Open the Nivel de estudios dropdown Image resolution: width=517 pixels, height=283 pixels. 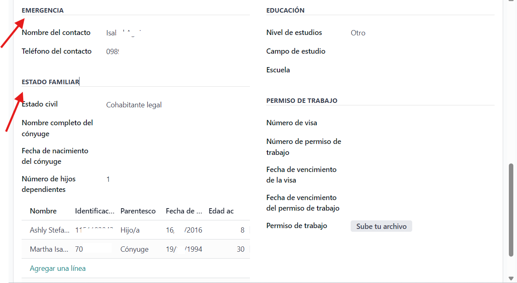pyautogui.click(x=420, y=33)
